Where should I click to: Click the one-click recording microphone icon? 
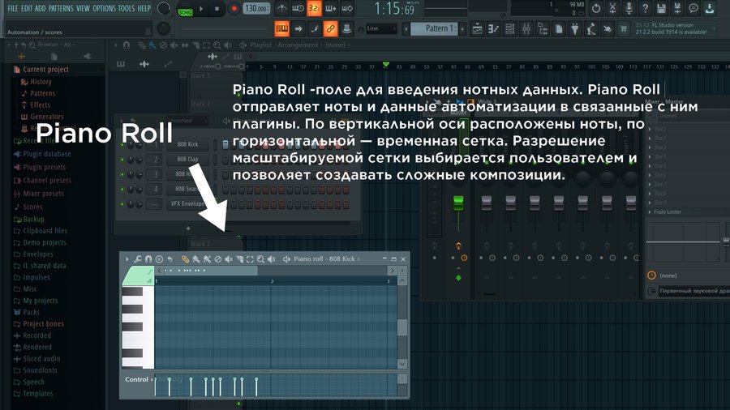tap(629, 8)
